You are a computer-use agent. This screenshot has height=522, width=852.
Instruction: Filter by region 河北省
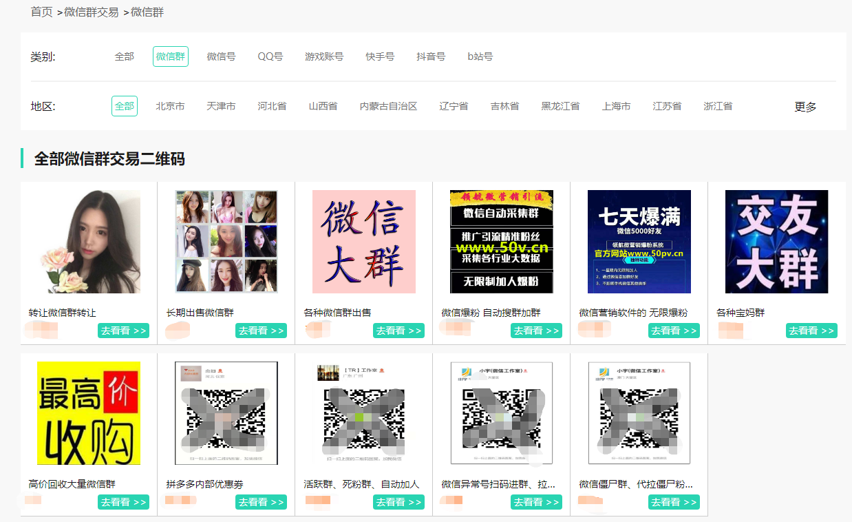click(x=272, y=106)
